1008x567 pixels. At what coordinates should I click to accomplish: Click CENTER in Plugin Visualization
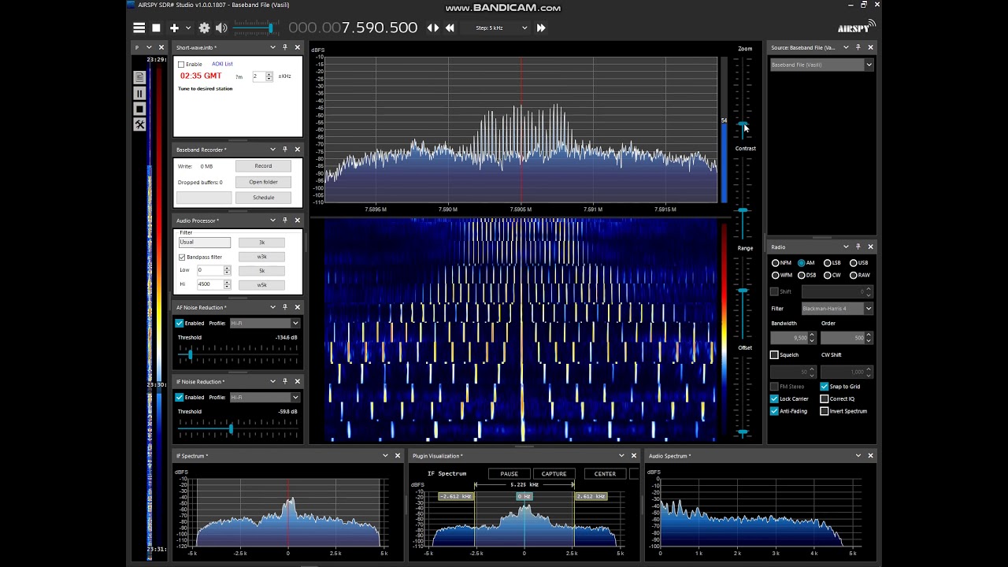click(x=605, y=474)
